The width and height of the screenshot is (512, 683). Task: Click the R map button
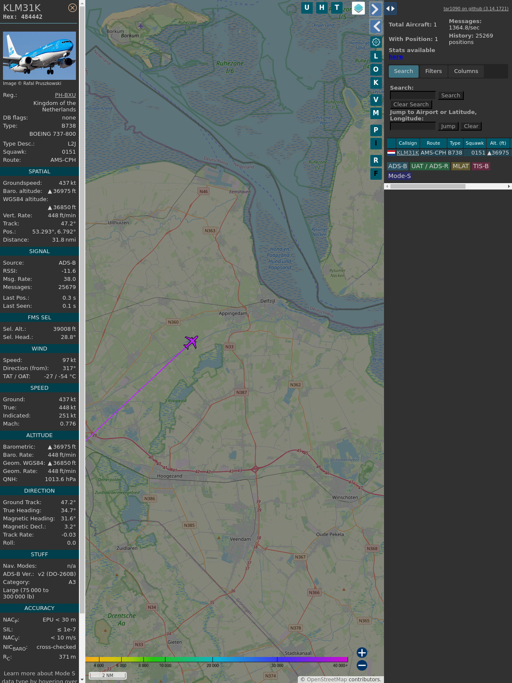pyautogui.click(x=376, y=161)
